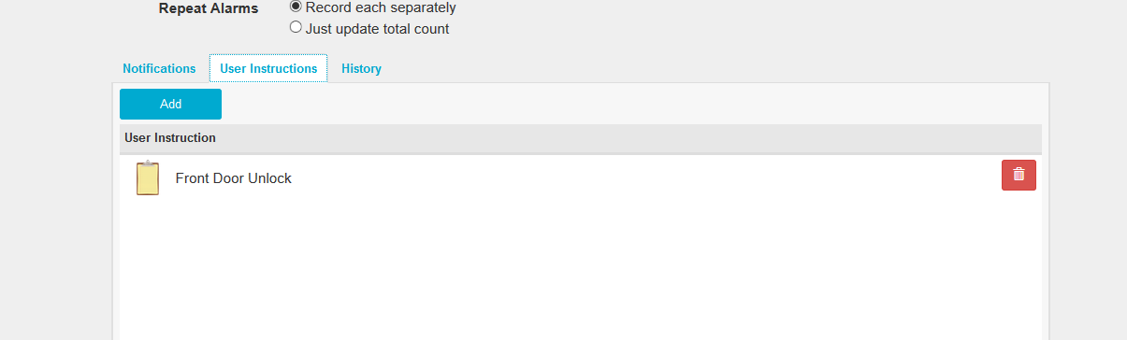Click the empty area below the instruction list
1127x340 pixels.
580,271
